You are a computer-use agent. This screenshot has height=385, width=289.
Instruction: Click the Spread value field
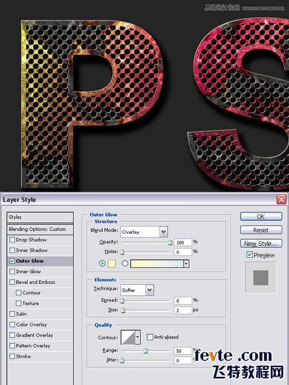tap(183, 301)
